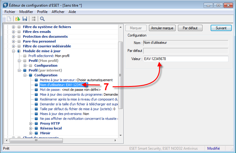This screenshot has width=236, height=153.
Task: Toggle the mark box beside Mot de passe
Action: coord(36,90)
